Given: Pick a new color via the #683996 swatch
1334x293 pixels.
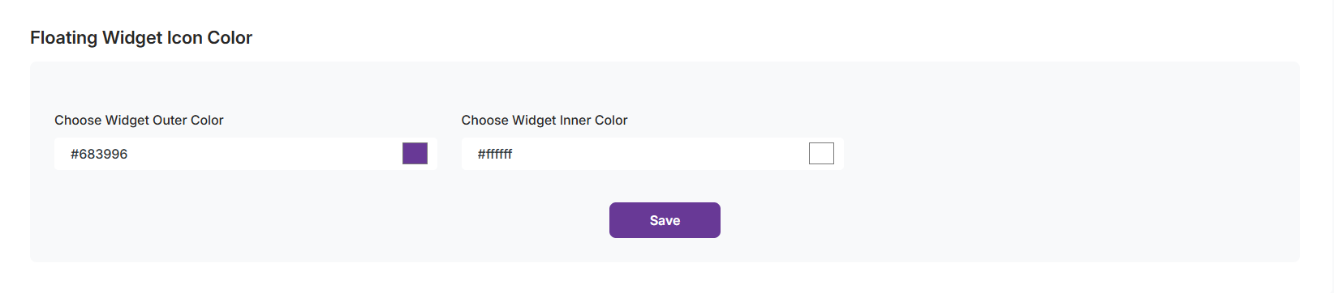Looking at the screenshot, I should tap(415, 153).
